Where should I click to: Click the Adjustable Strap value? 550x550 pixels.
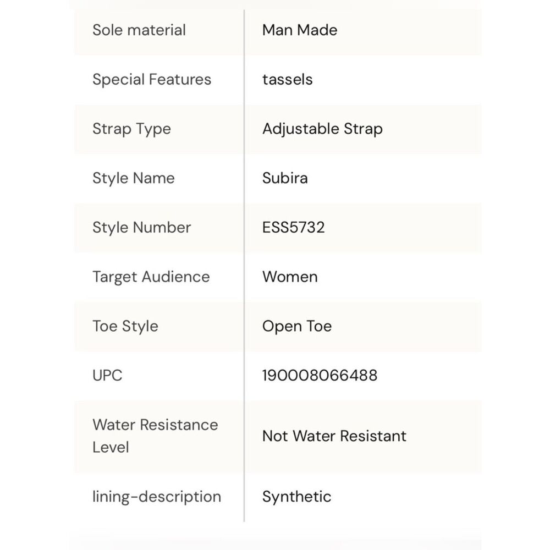pos(322,129)
